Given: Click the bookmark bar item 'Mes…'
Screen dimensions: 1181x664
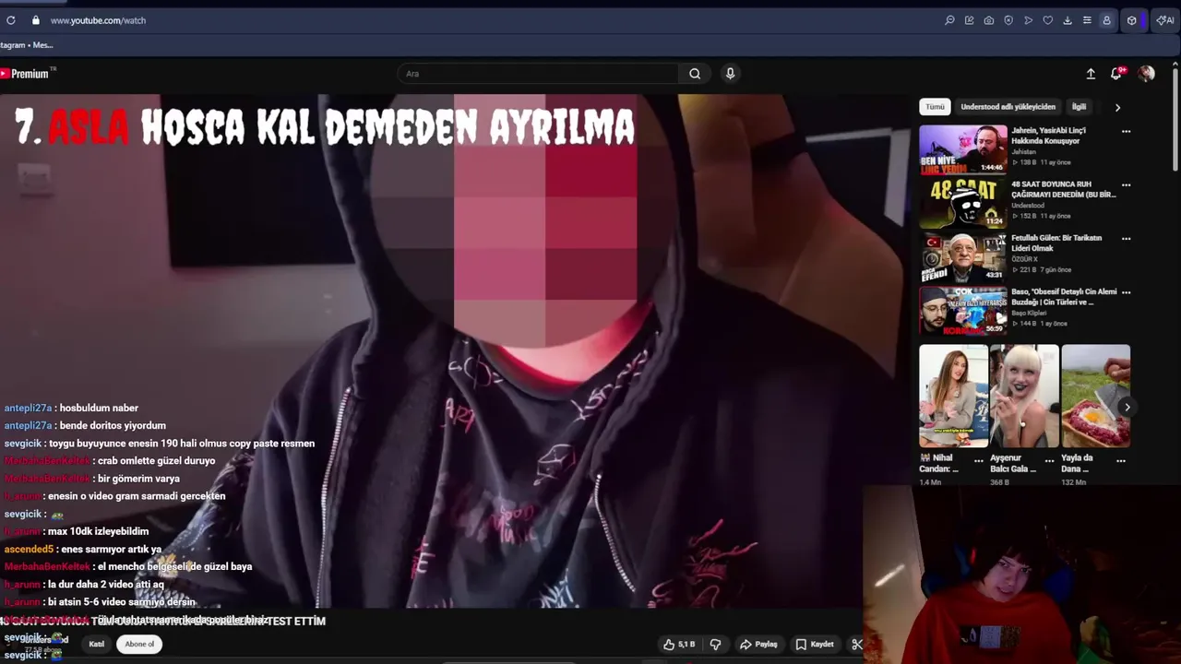Looking at the screenshot, I should pos(42,44).
